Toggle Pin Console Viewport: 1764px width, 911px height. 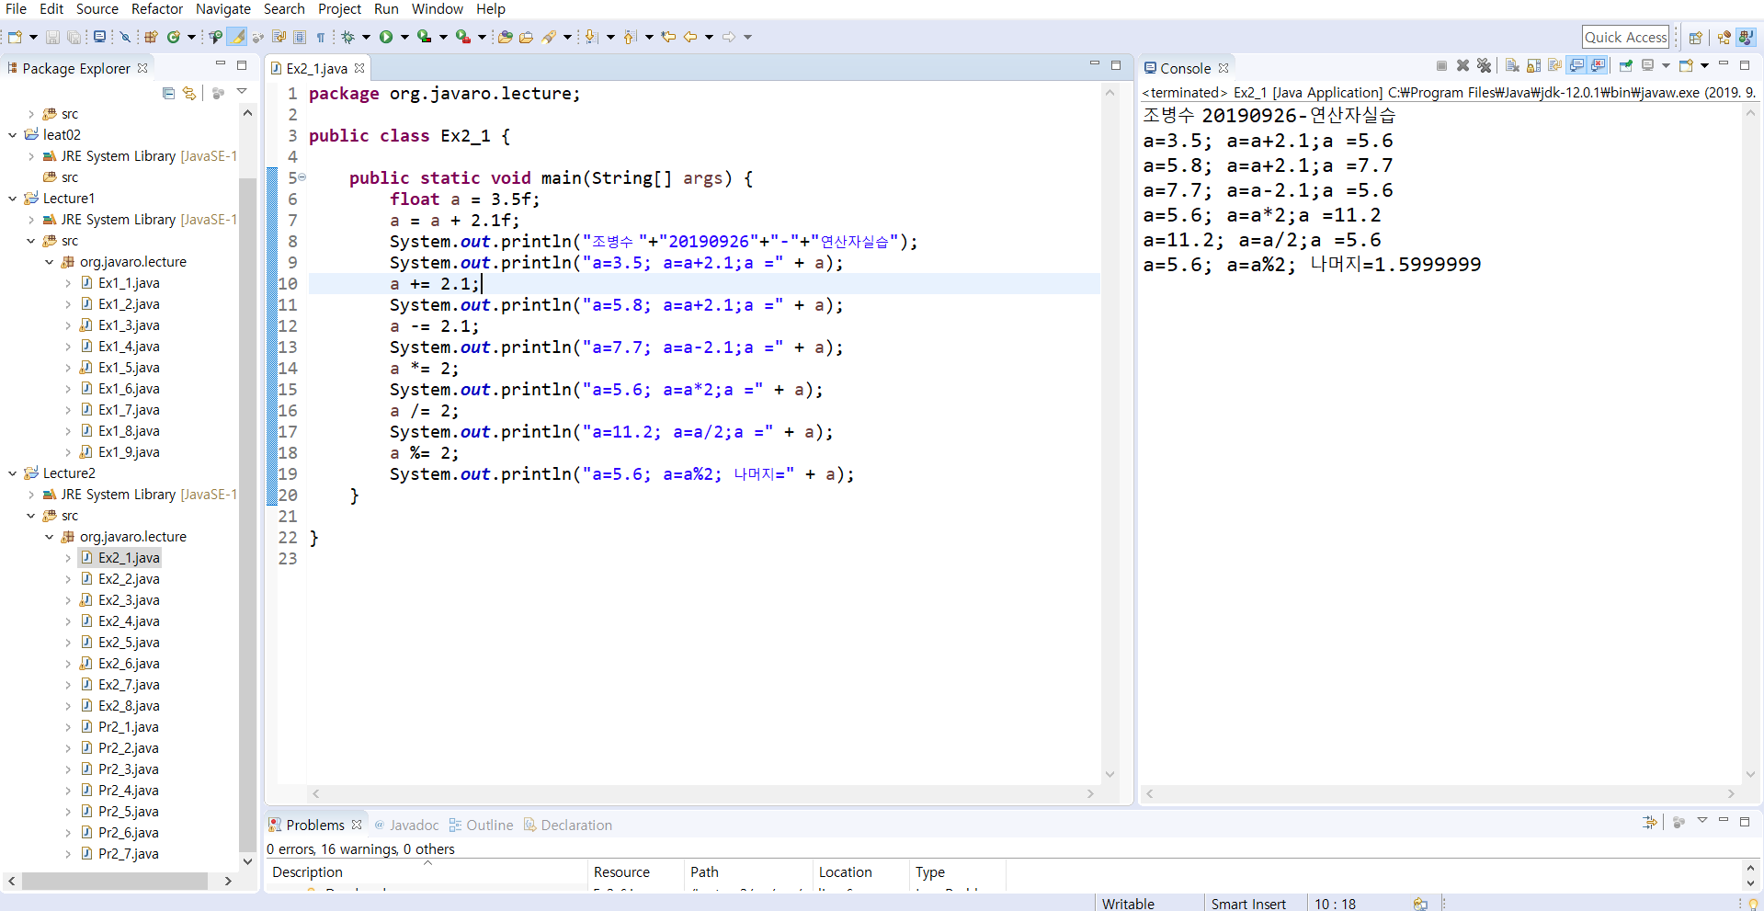tap(1625, 65)
